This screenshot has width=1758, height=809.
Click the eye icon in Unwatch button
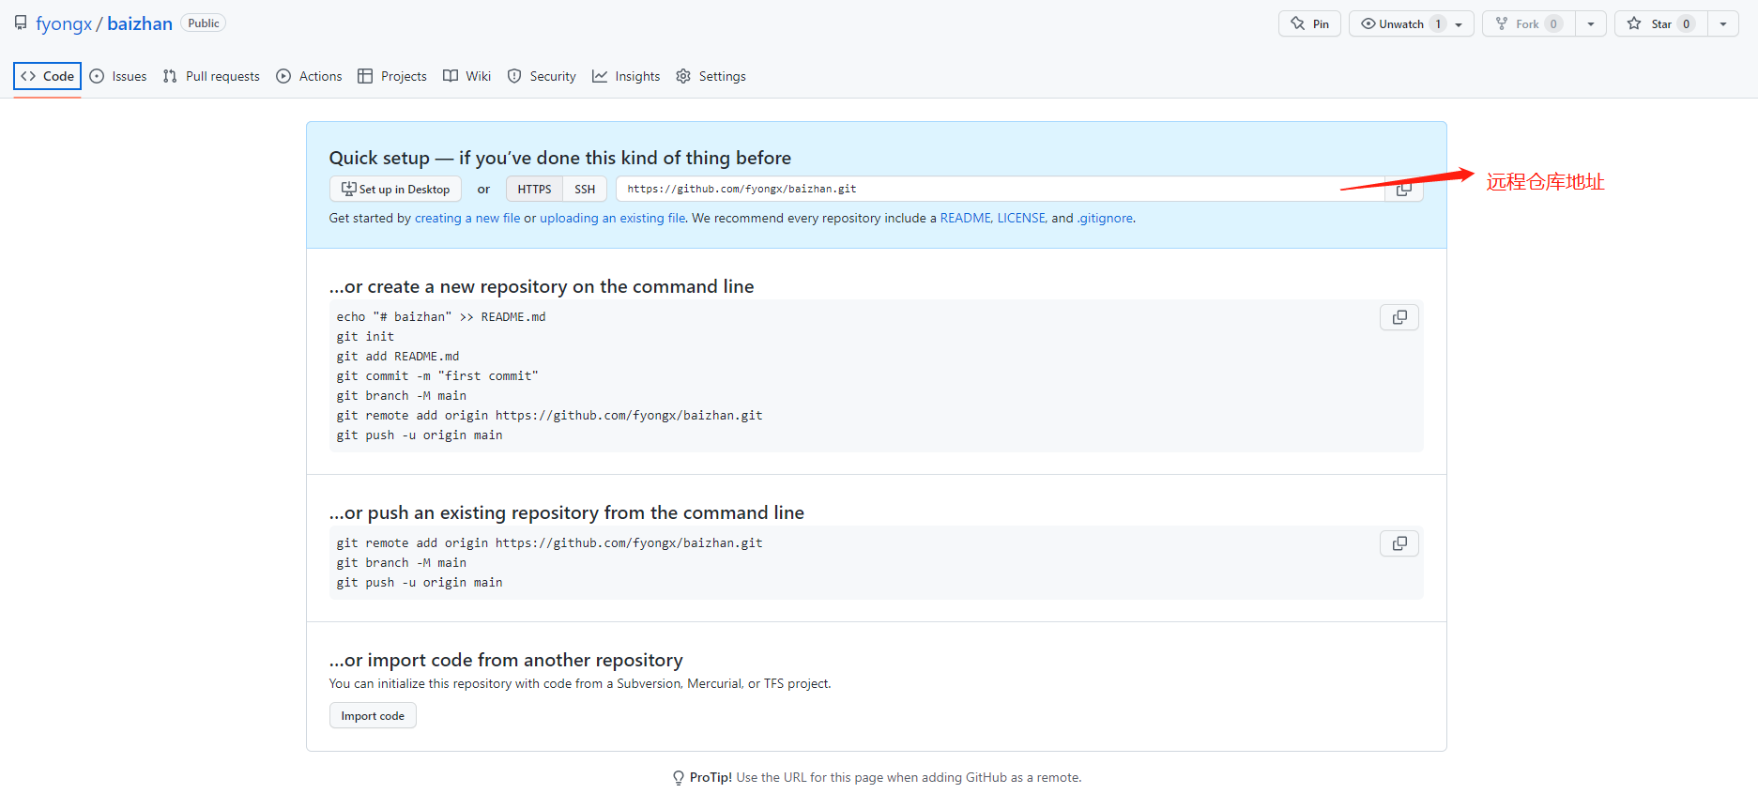[1368, 23]
